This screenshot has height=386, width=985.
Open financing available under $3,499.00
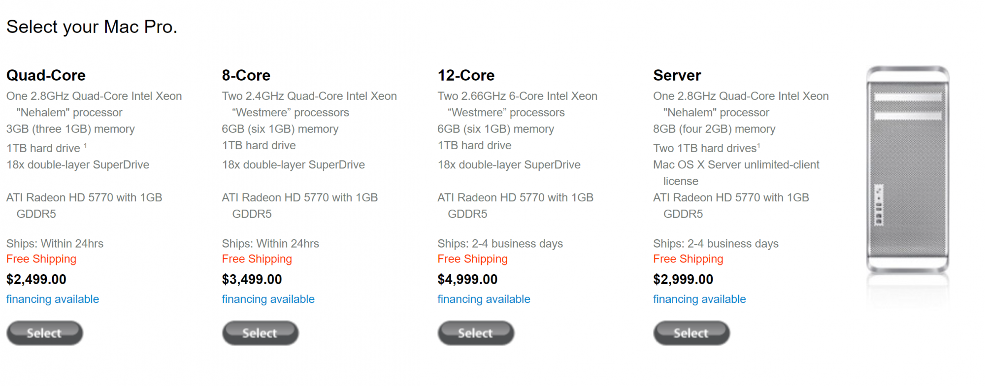[x=268, y=299]
